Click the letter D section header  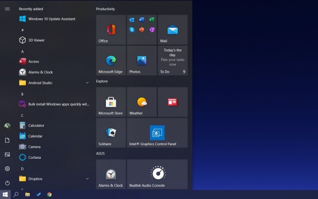pos(22,169)
